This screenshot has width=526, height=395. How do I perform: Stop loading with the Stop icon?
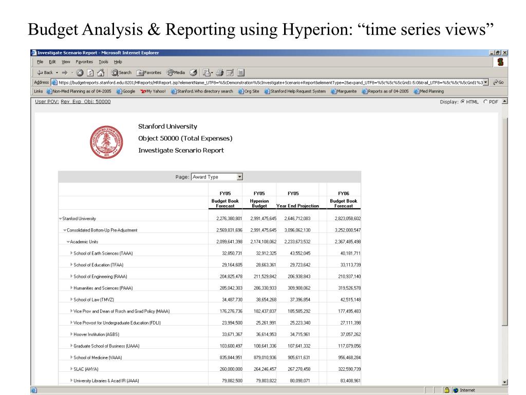80,73
